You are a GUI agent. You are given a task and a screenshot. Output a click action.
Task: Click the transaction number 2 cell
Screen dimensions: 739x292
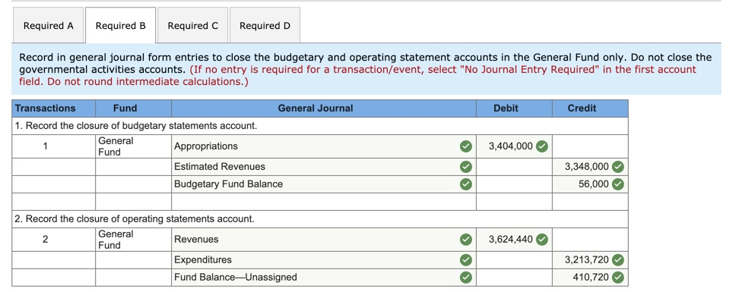pyautogui.click(x=54, y=240)
